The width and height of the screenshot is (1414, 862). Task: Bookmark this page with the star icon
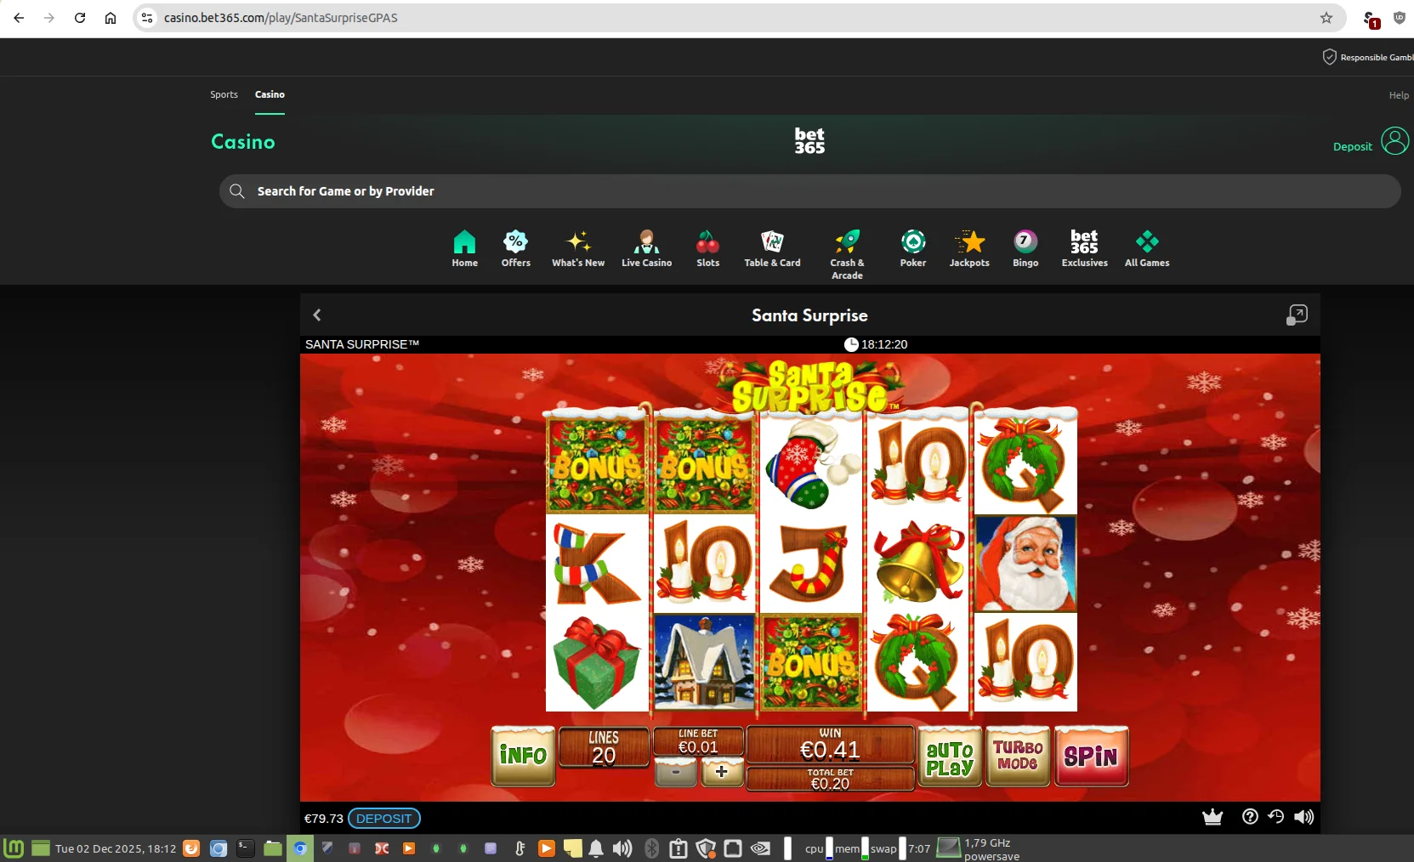[x=1326, y=18]
